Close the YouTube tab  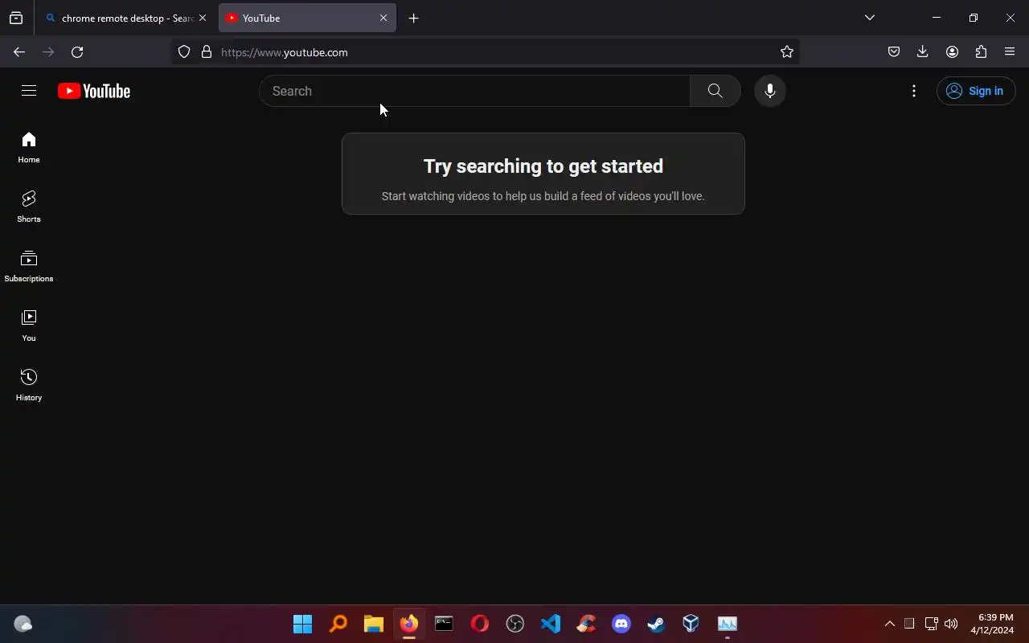[383, 18]
